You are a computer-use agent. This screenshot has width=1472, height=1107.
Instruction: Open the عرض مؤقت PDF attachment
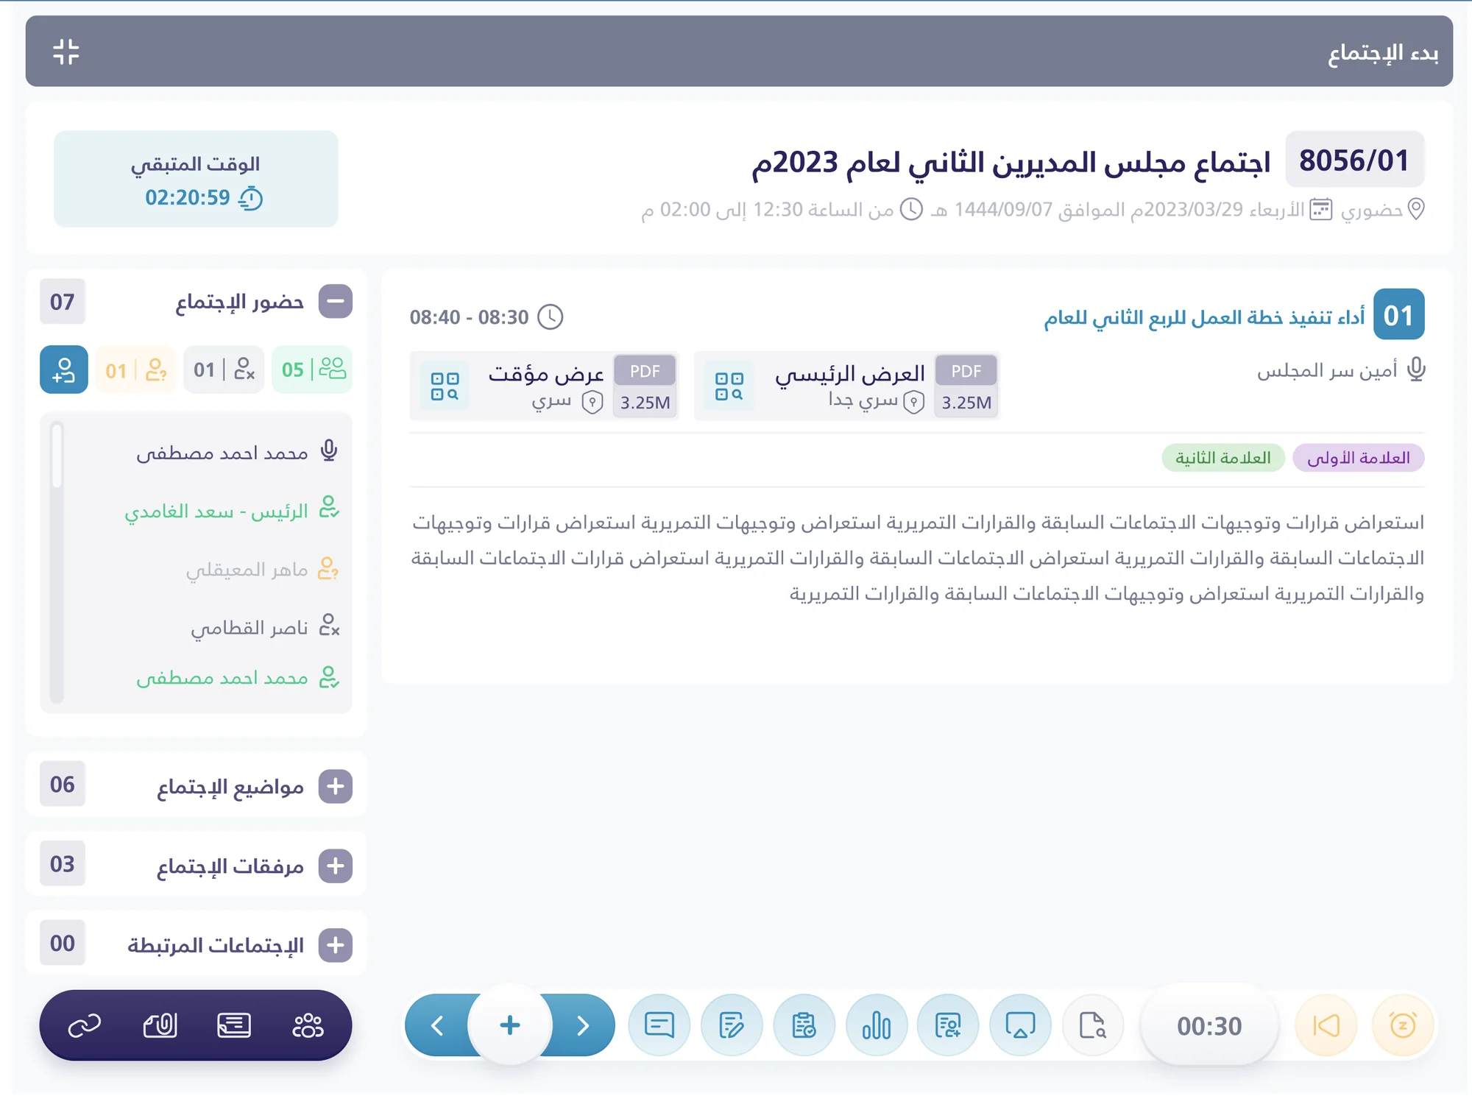(x=545, y=386)
